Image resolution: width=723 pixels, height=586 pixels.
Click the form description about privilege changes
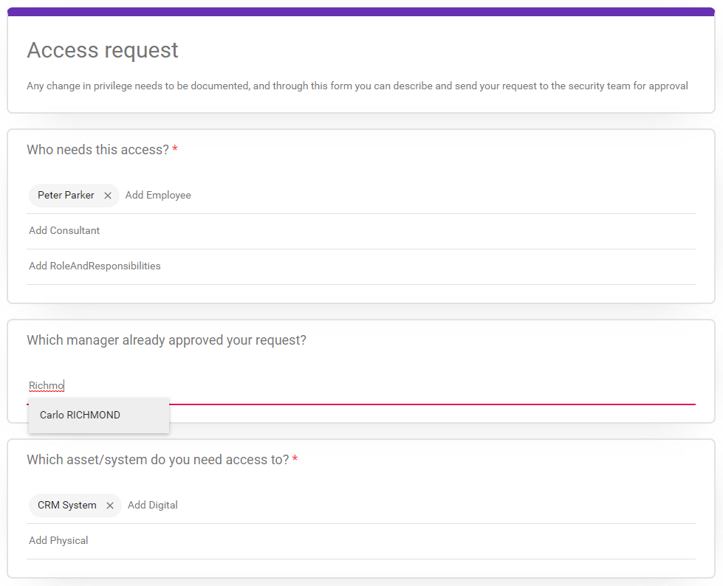pyautogui.click(x=357, y=86)
